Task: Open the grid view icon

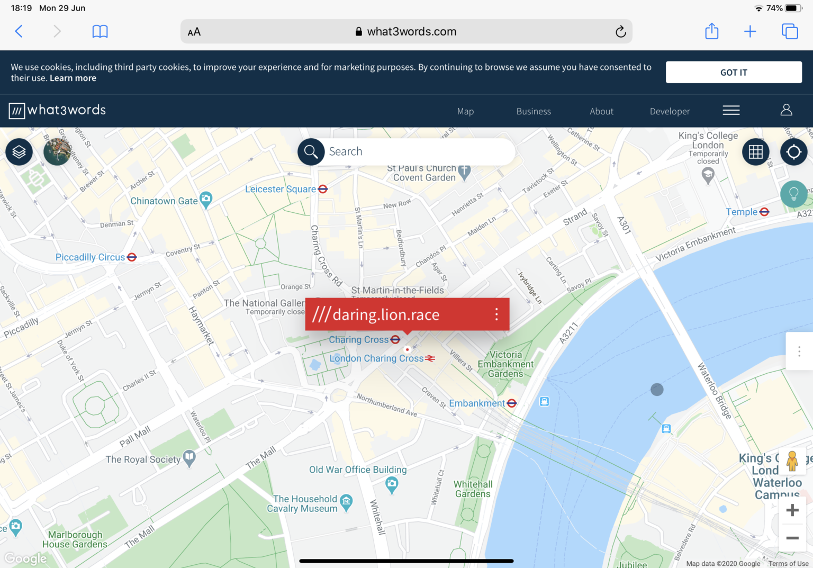Action: click(x=755, y=152)
